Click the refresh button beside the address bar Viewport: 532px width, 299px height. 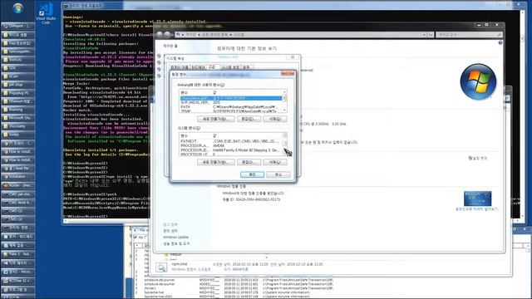(x=431, y=35)
